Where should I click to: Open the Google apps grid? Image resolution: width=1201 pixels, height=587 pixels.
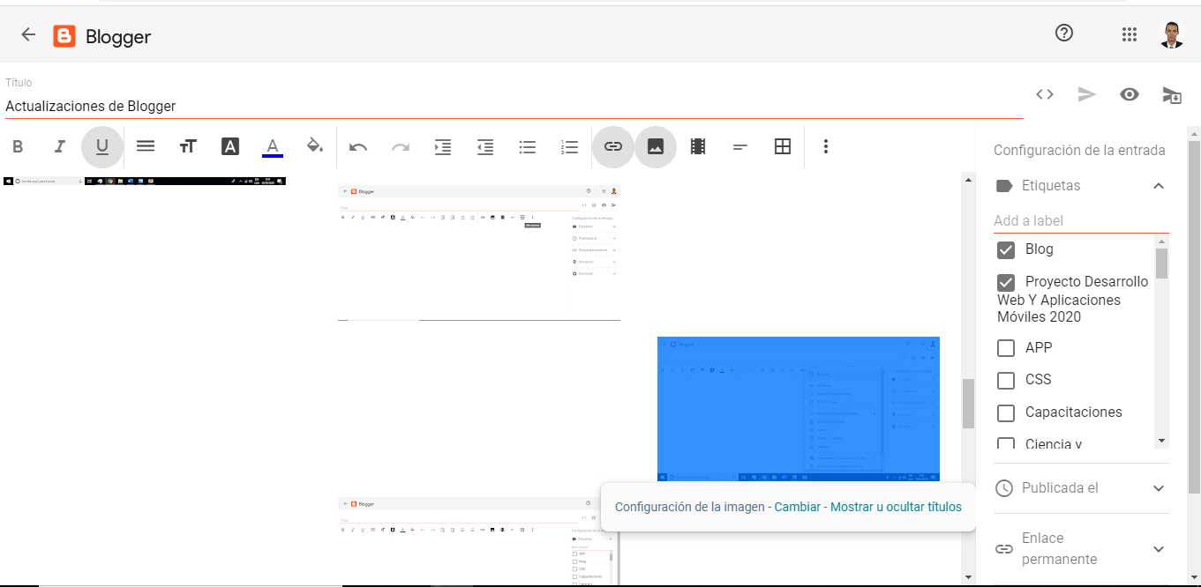point(1130,34)
